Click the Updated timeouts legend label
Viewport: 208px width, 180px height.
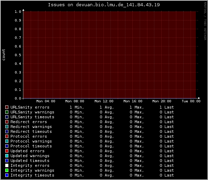[30, 161]
